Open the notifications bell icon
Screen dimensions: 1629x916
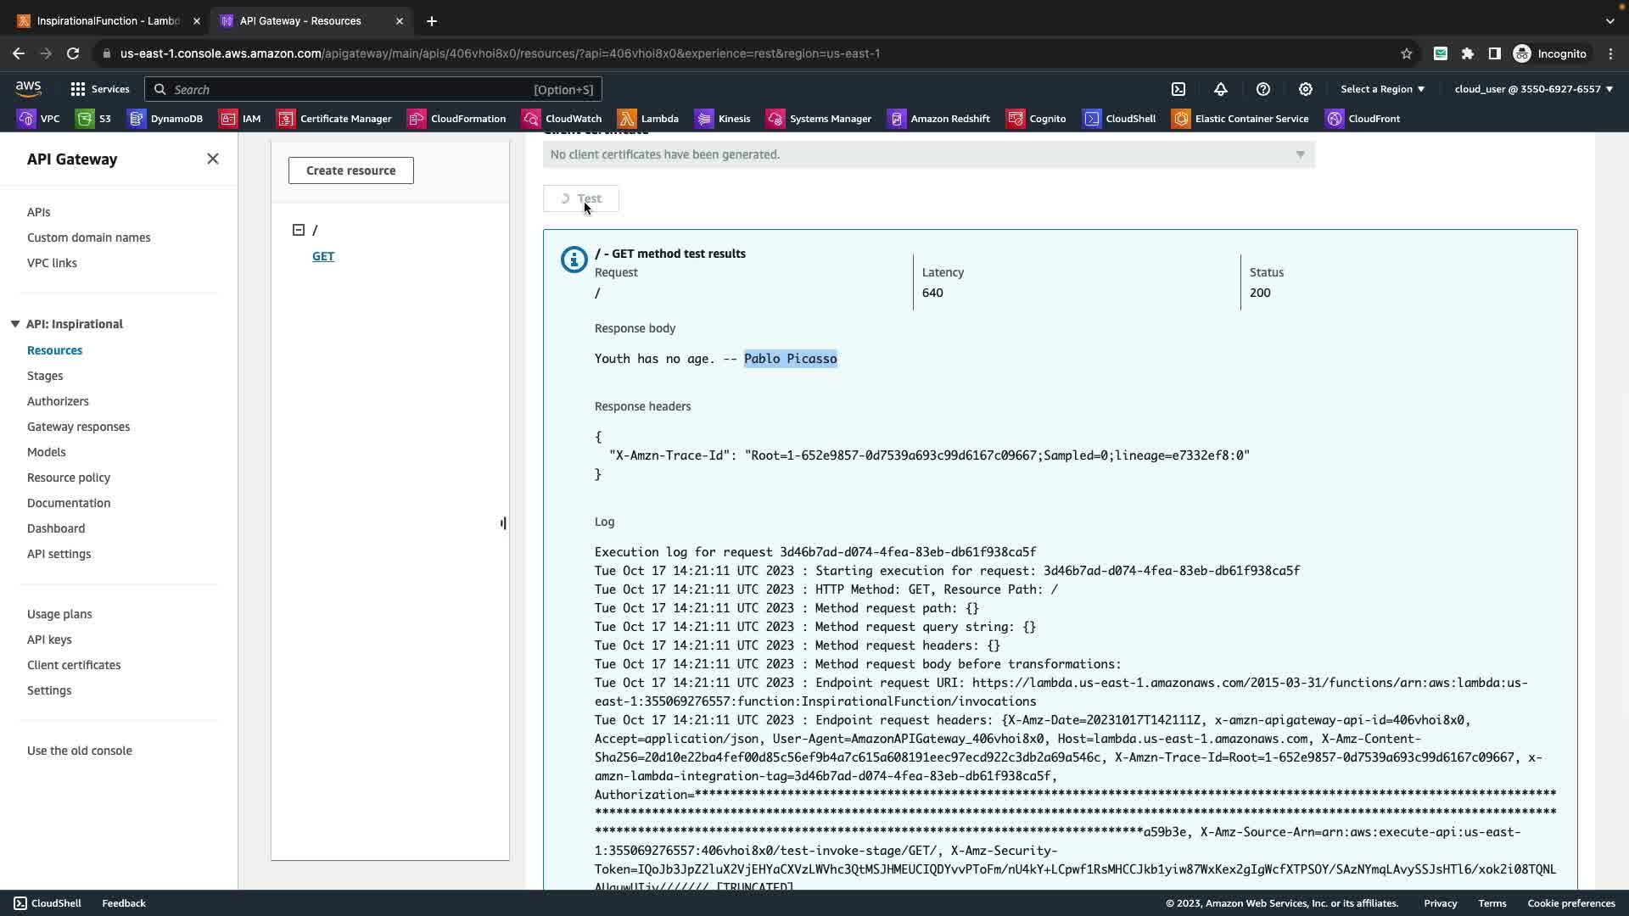pos(1221,89)
